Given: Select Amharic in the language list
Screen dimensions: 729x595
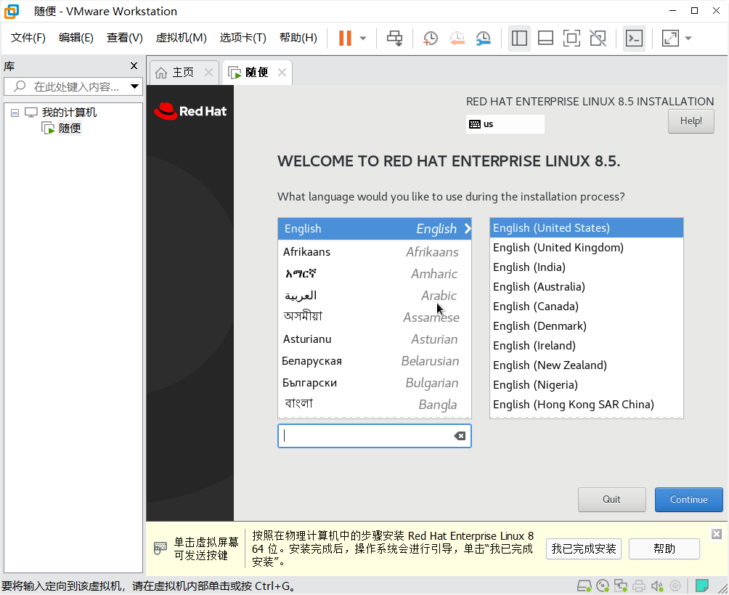Looking at the screenshot, I should (374, 274).
